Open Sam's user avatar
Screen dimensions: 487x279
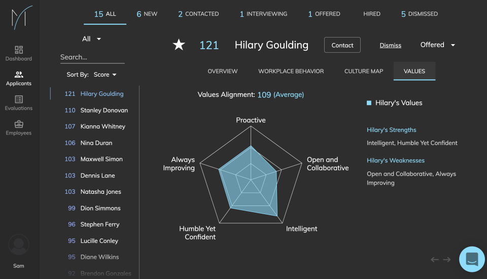(19, 245)
